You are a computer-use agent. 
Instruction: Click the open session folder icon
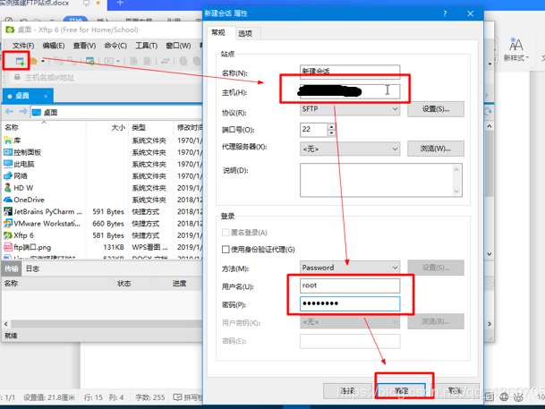34,62
